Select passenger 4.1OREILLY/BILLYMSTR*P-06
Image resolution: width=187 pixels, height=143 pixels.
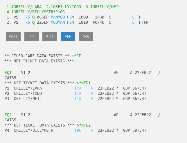click(x=33, y=12)
